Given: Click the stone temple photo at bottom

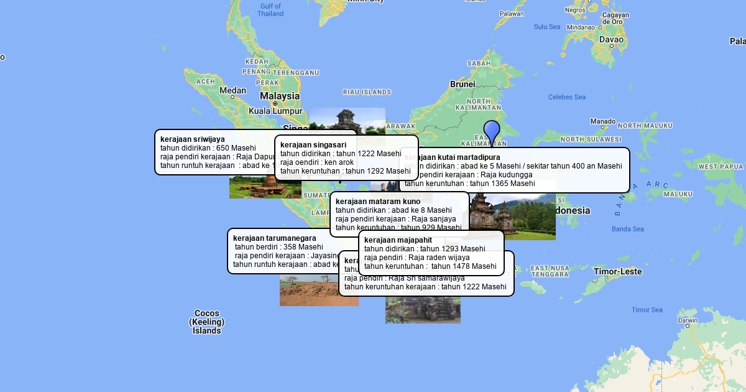Looking at the screenshot, I should click(423, 310).
